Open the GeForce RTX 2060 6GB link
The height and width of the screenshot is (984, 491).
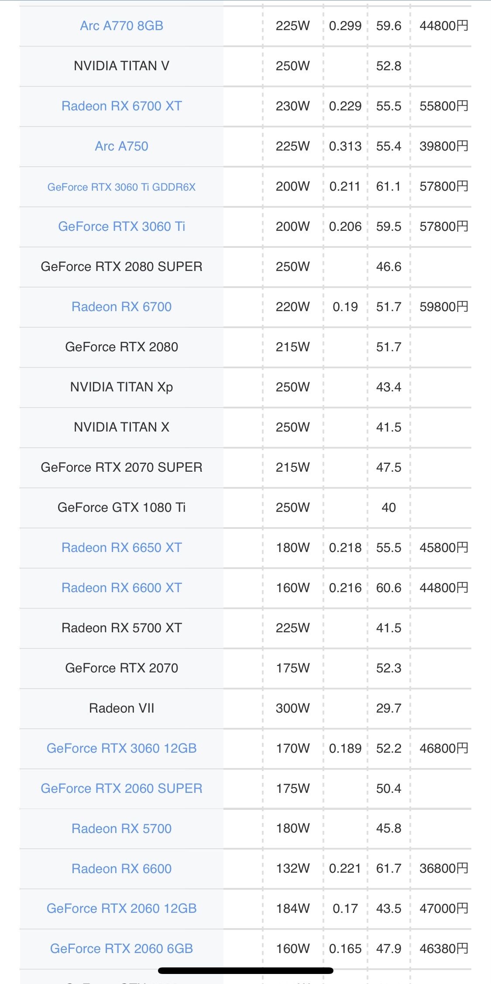click(121, 949)
